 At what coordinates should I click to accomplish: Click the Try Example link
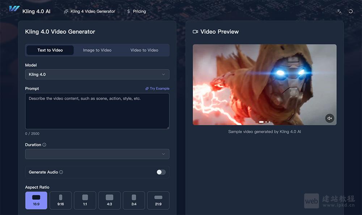[157, 89]
